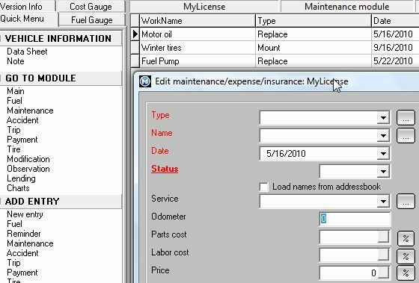Click the Mount type cell

[x=314, y=48]
